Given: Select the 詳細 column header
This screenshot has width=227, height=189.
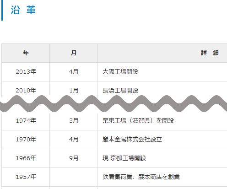Looking at the screenshot, I should pyautogui.click(x=210, y=53).
